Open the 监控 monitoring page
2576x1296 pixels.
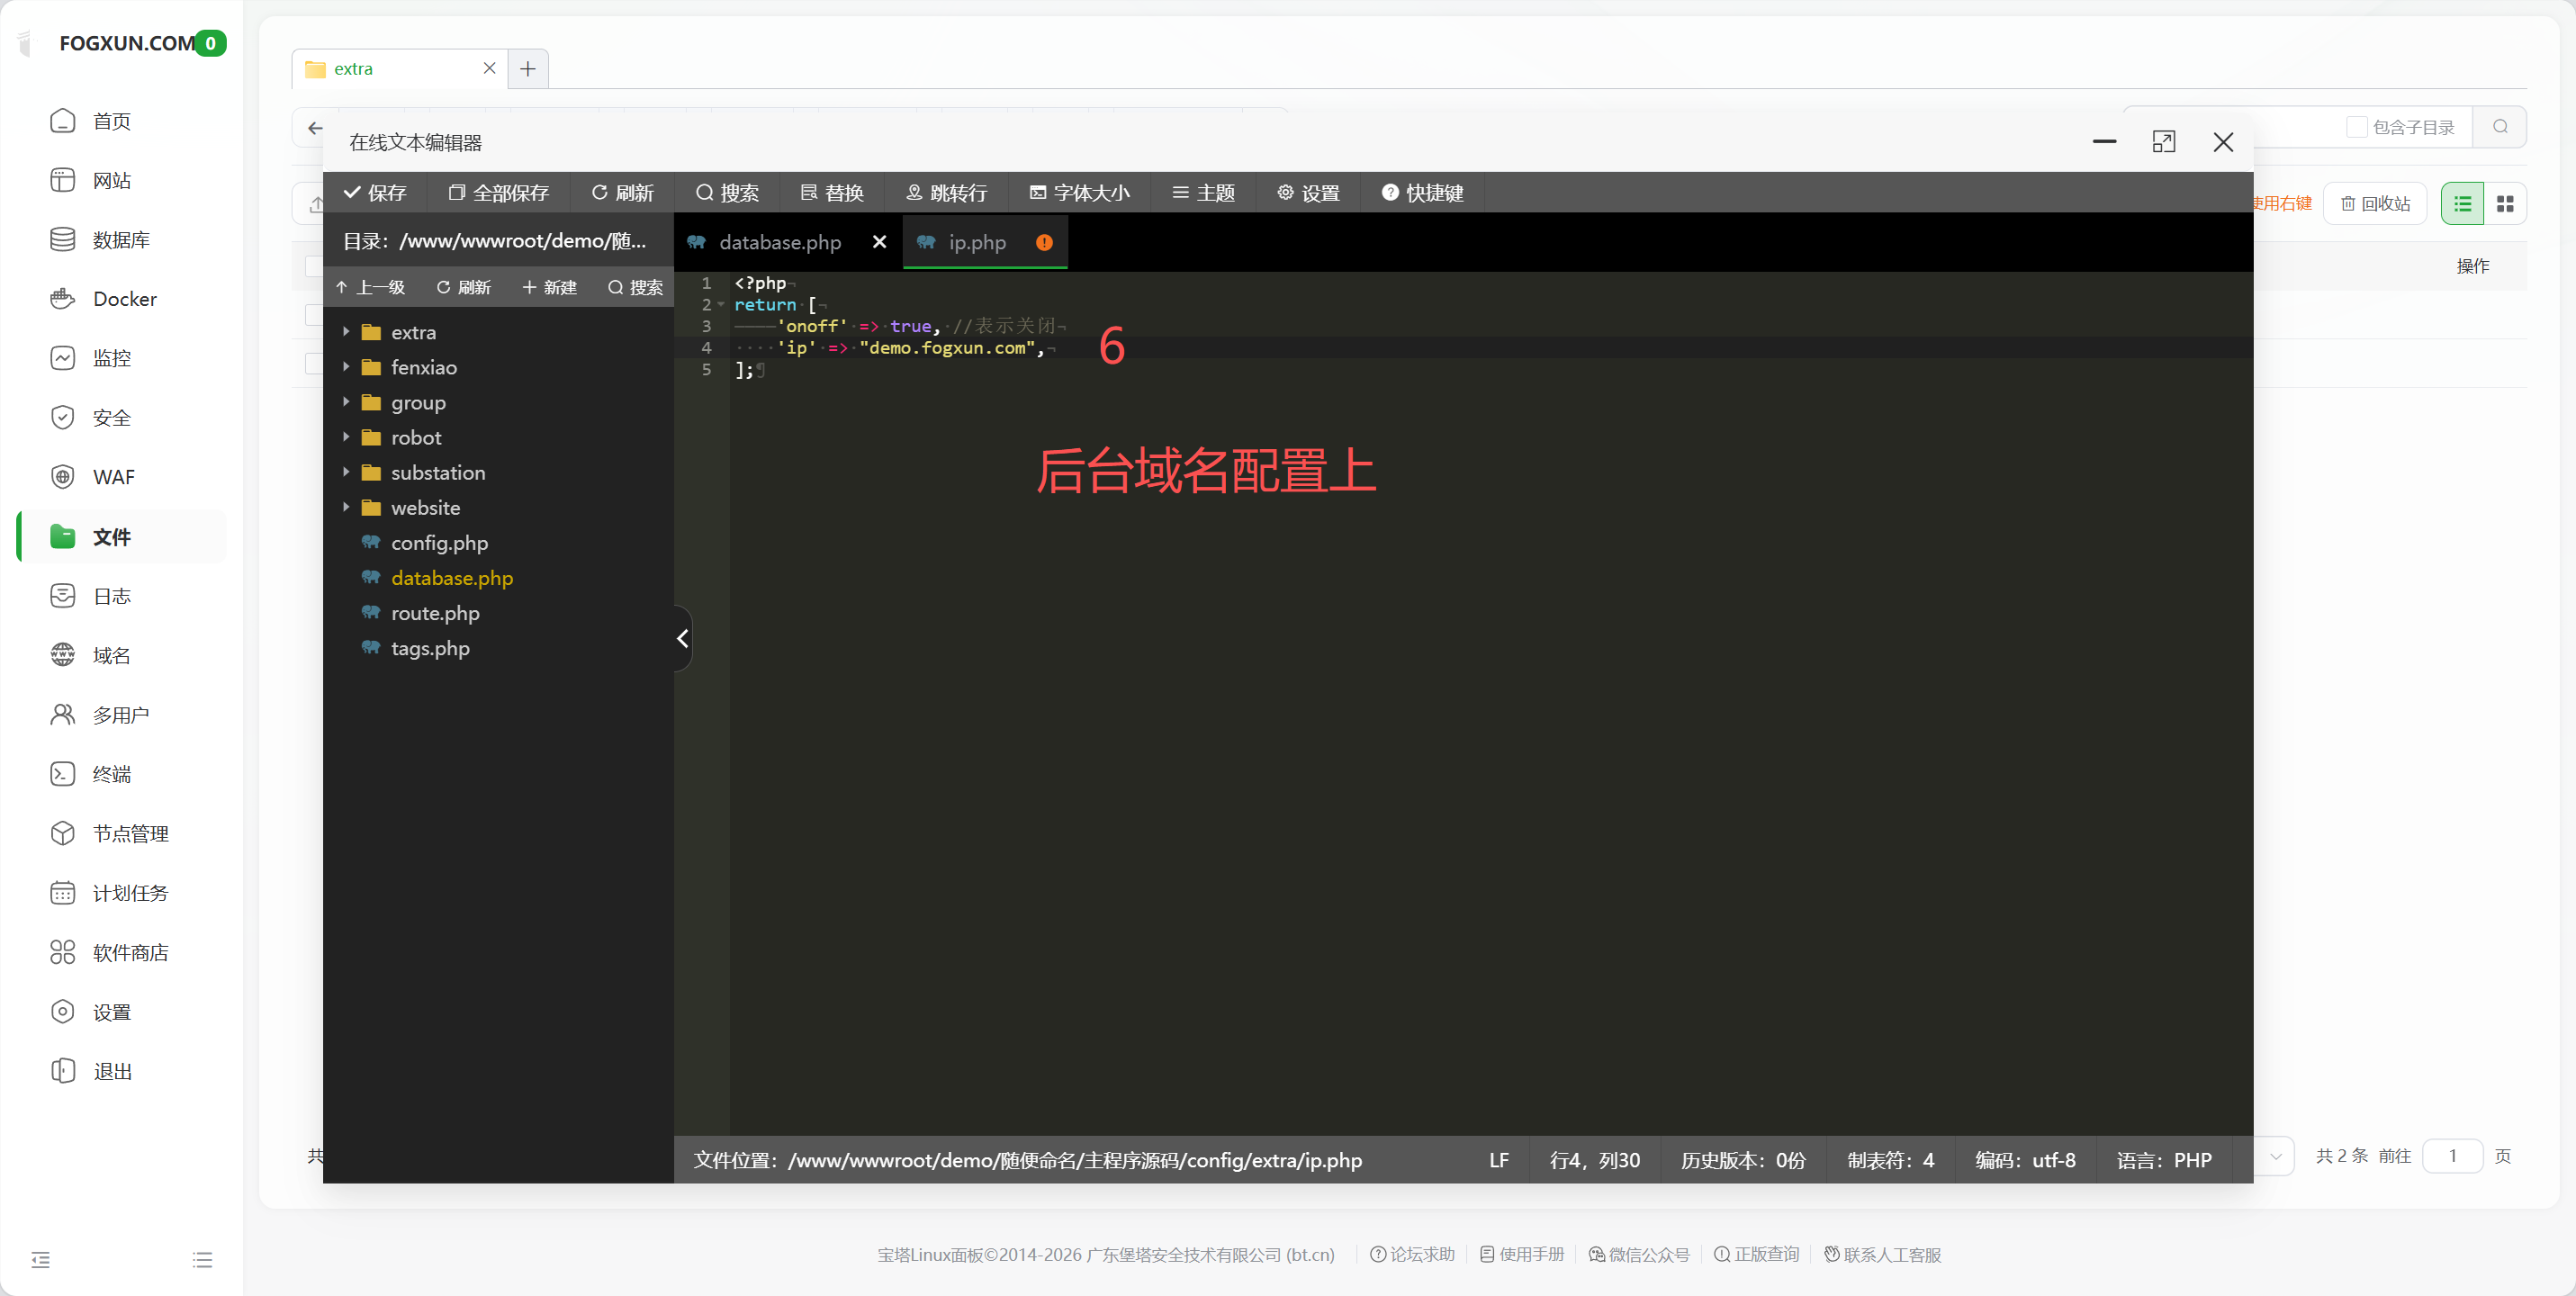tap(113, 357)
